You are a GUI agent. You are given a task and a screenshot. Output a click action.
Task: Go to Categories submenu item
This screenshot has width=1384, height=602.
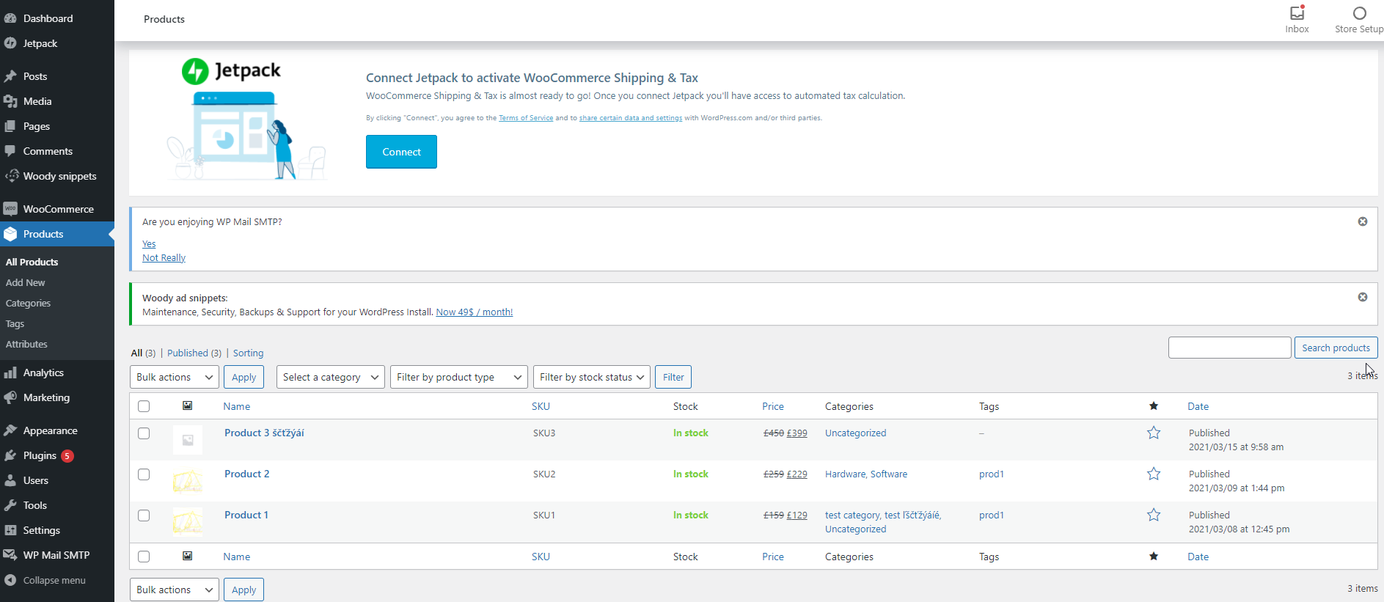[x=28, y=303]
